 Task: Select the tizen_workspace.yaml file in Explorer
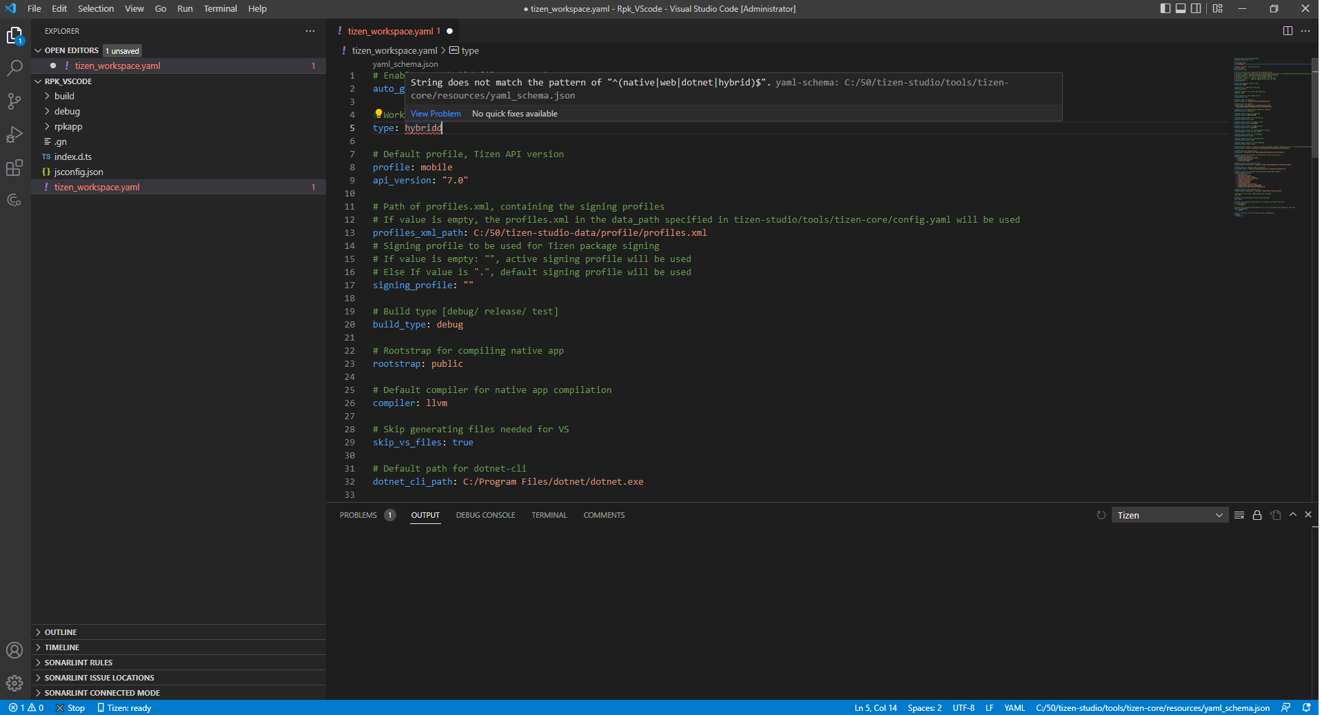[x=97, y=187]
